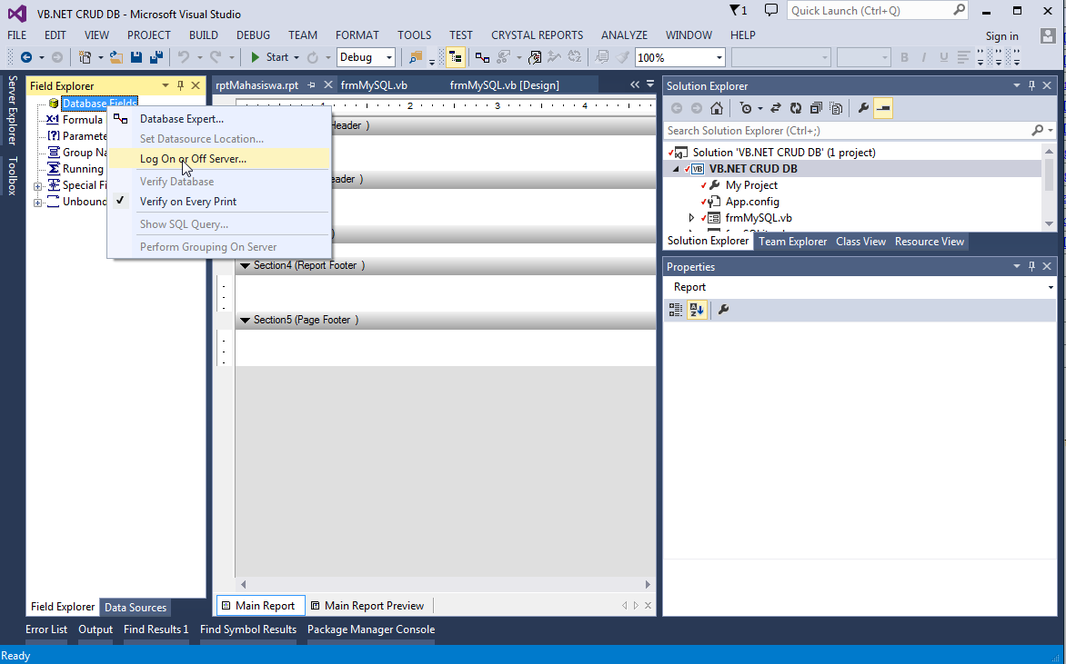
Task: Open the 100% zoom dropdown
Action: [719, 58]
